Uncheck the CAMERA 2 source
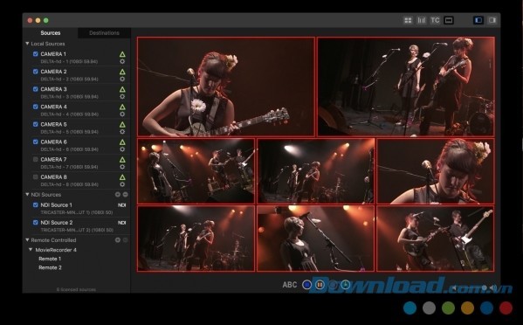Image resolution: width=523 pixels, height=325 pixels. pos(35,72)
